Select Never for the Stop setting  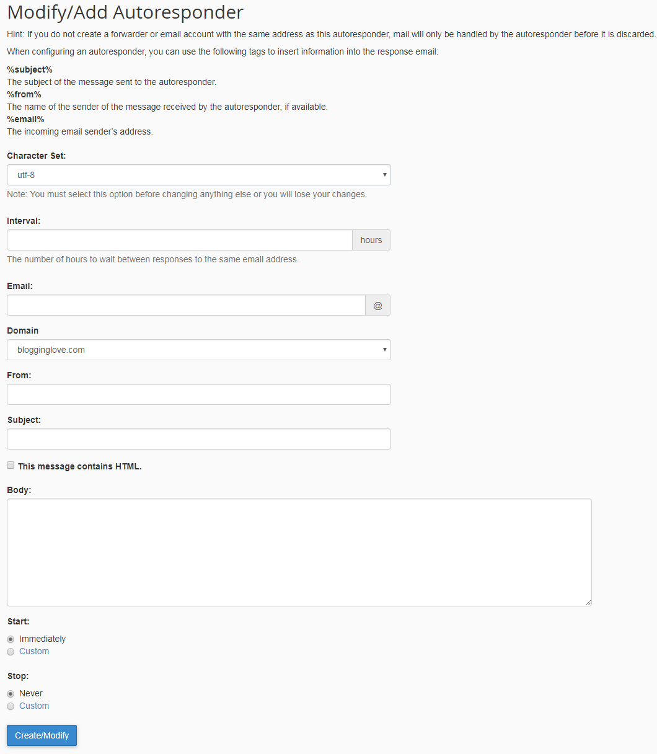tap(10, 693)
